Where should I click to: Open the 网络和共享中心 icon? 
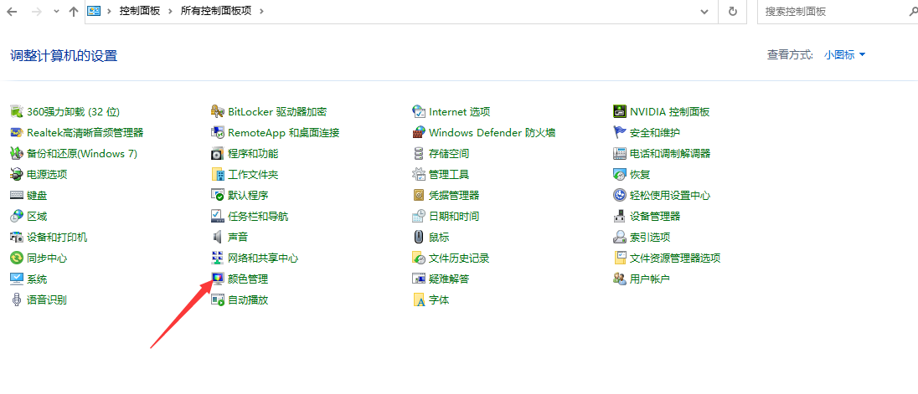click(218, 258)
